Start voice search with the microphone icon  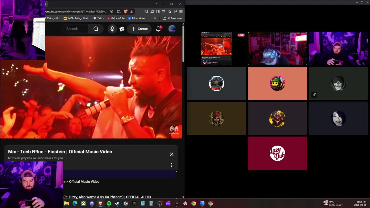pyautogui.click(x=112, y=29)
